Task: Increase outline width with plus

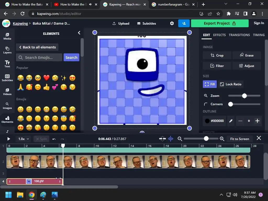Action: point(258,121)
